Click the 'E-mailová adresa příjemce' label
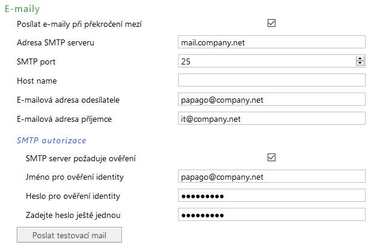The image size is (371, 249). [x=65, y=119]
